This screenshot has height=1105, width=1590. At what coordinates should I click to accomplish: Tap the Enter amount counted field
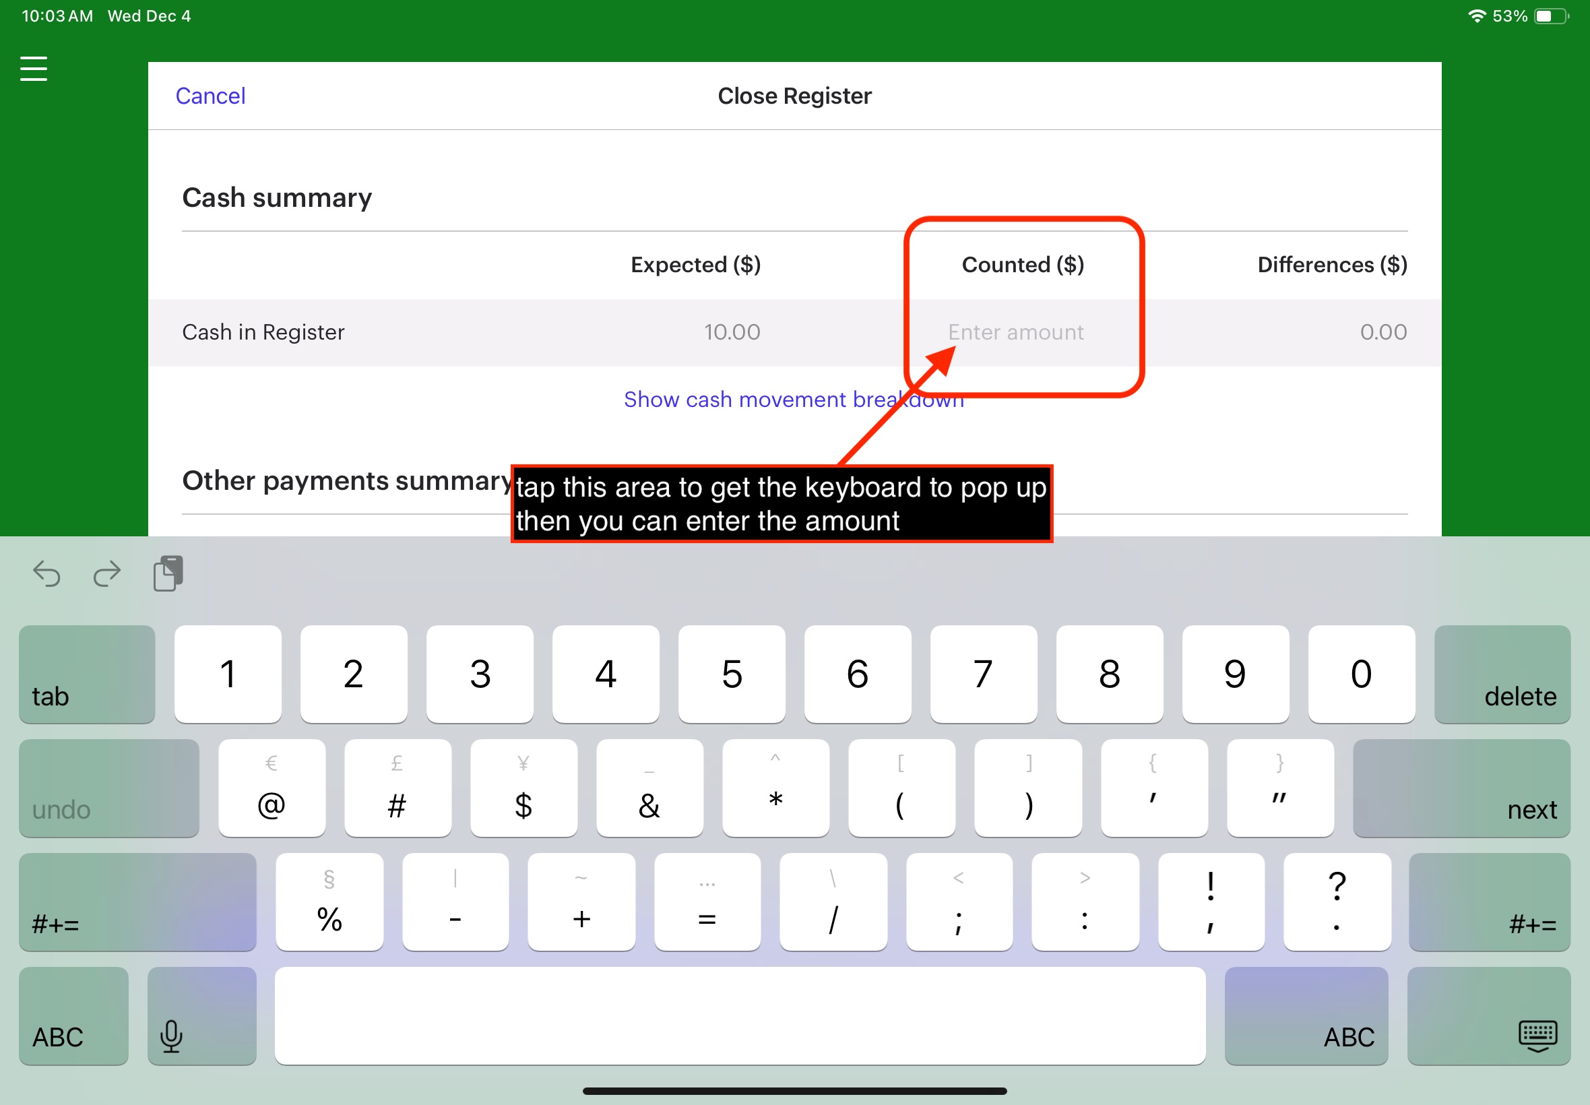1015,332
